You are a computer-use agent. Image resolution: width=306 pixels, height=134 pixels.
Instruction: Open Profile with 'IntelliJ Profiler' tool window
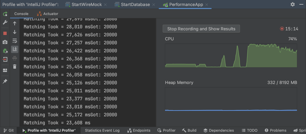coord(49,130)
